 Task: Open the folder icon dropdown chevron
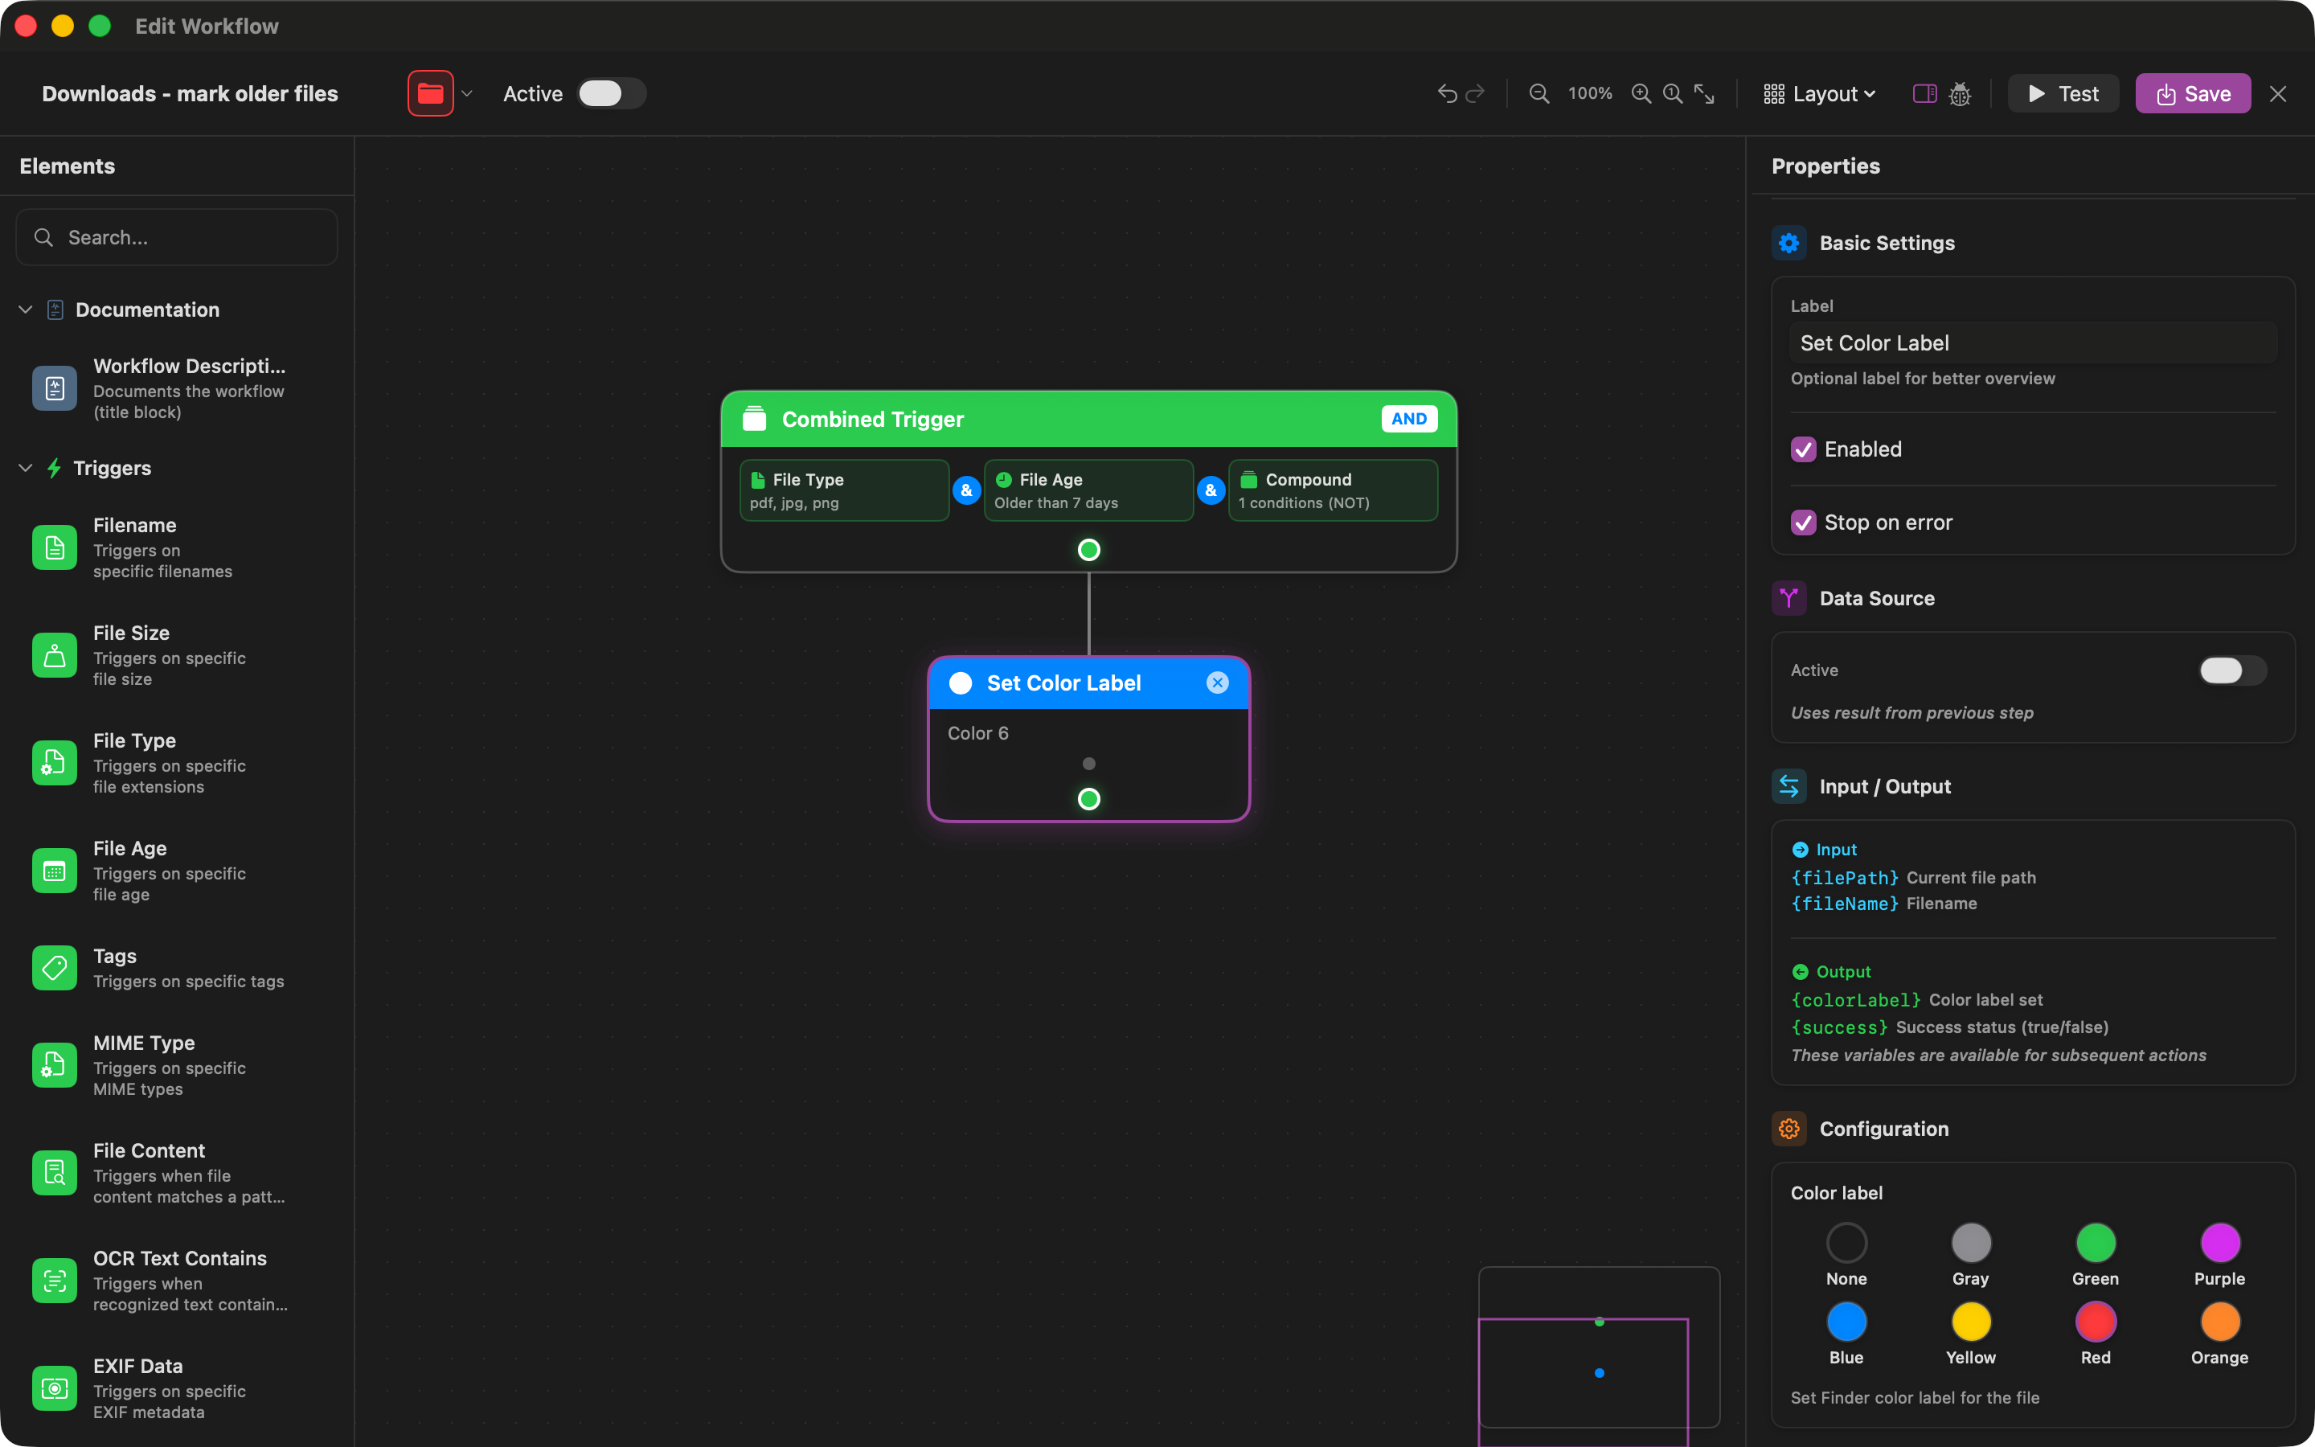pyautogui.click(x=467, y=94)
